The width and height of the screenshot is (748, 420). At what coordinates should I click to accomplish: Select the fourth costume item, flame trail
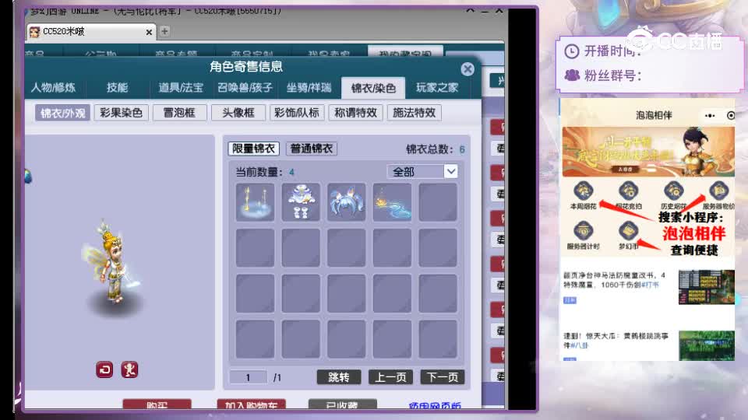click(392, 202)
